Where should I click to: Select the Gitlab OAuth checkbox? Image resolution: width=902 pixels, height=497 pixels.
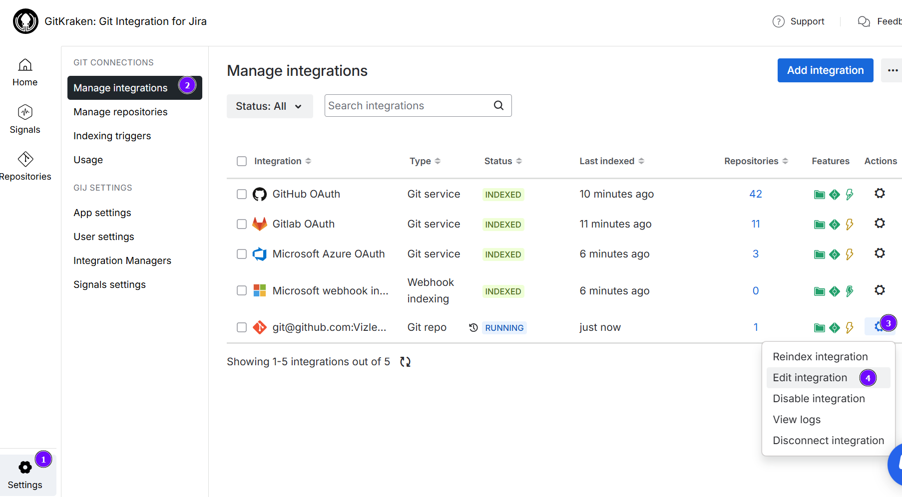[x=242, y=224]
